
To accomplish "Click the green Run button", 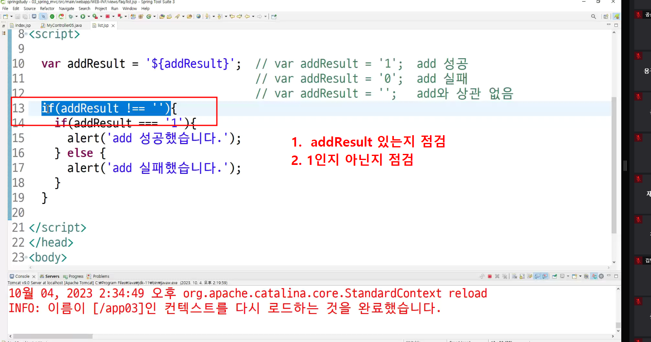I will click(83, 17).
